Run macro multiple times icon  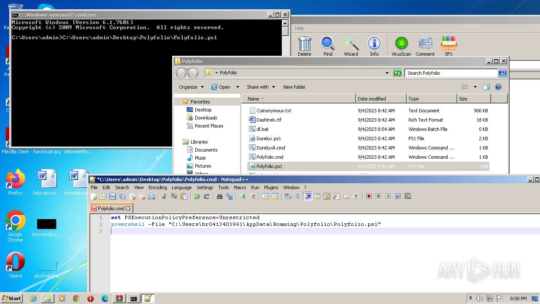[398, 196]
